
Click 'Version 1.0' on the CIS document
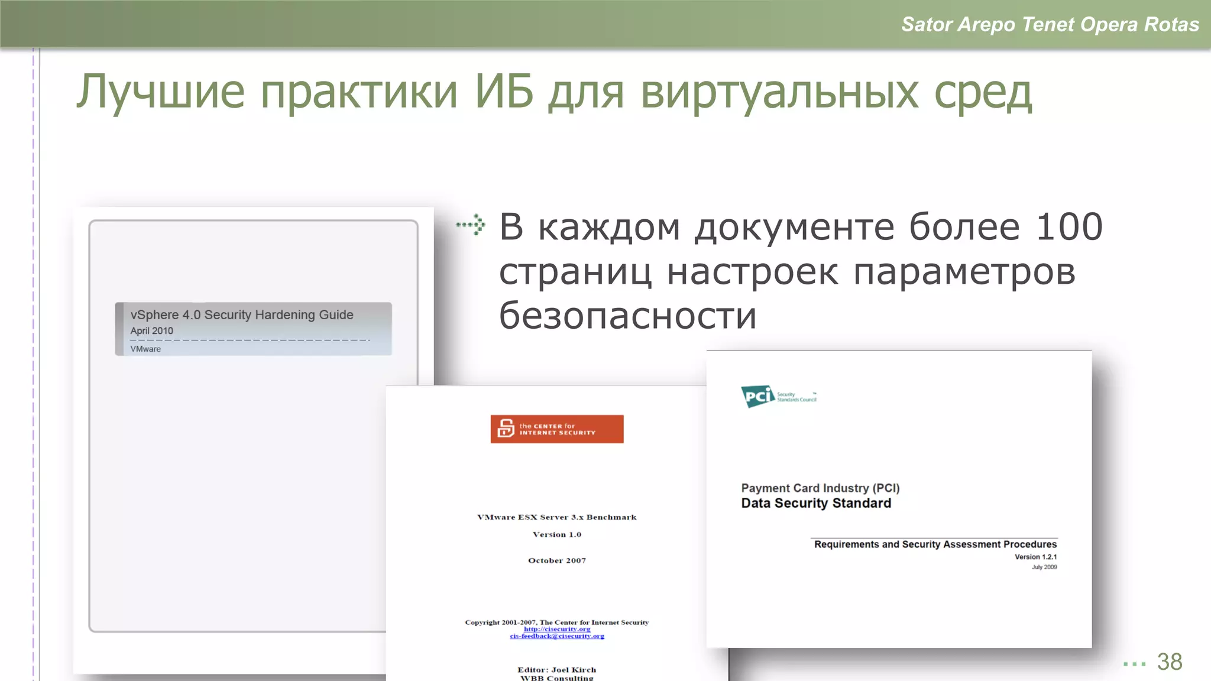coord(557,534)
